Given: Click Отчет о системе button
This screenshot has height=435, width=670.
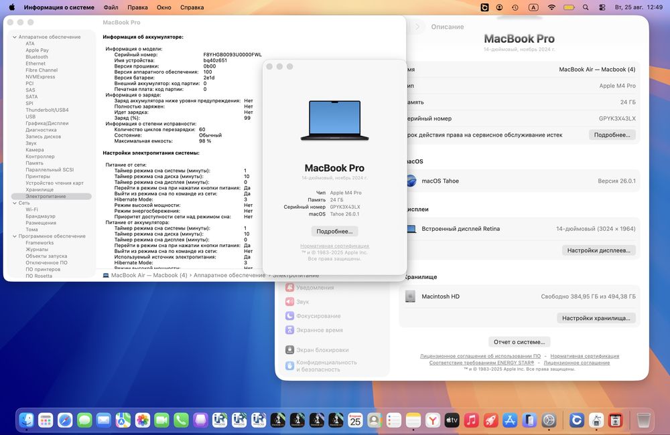Looking at the screenshot, I should [x=519, y=342].
